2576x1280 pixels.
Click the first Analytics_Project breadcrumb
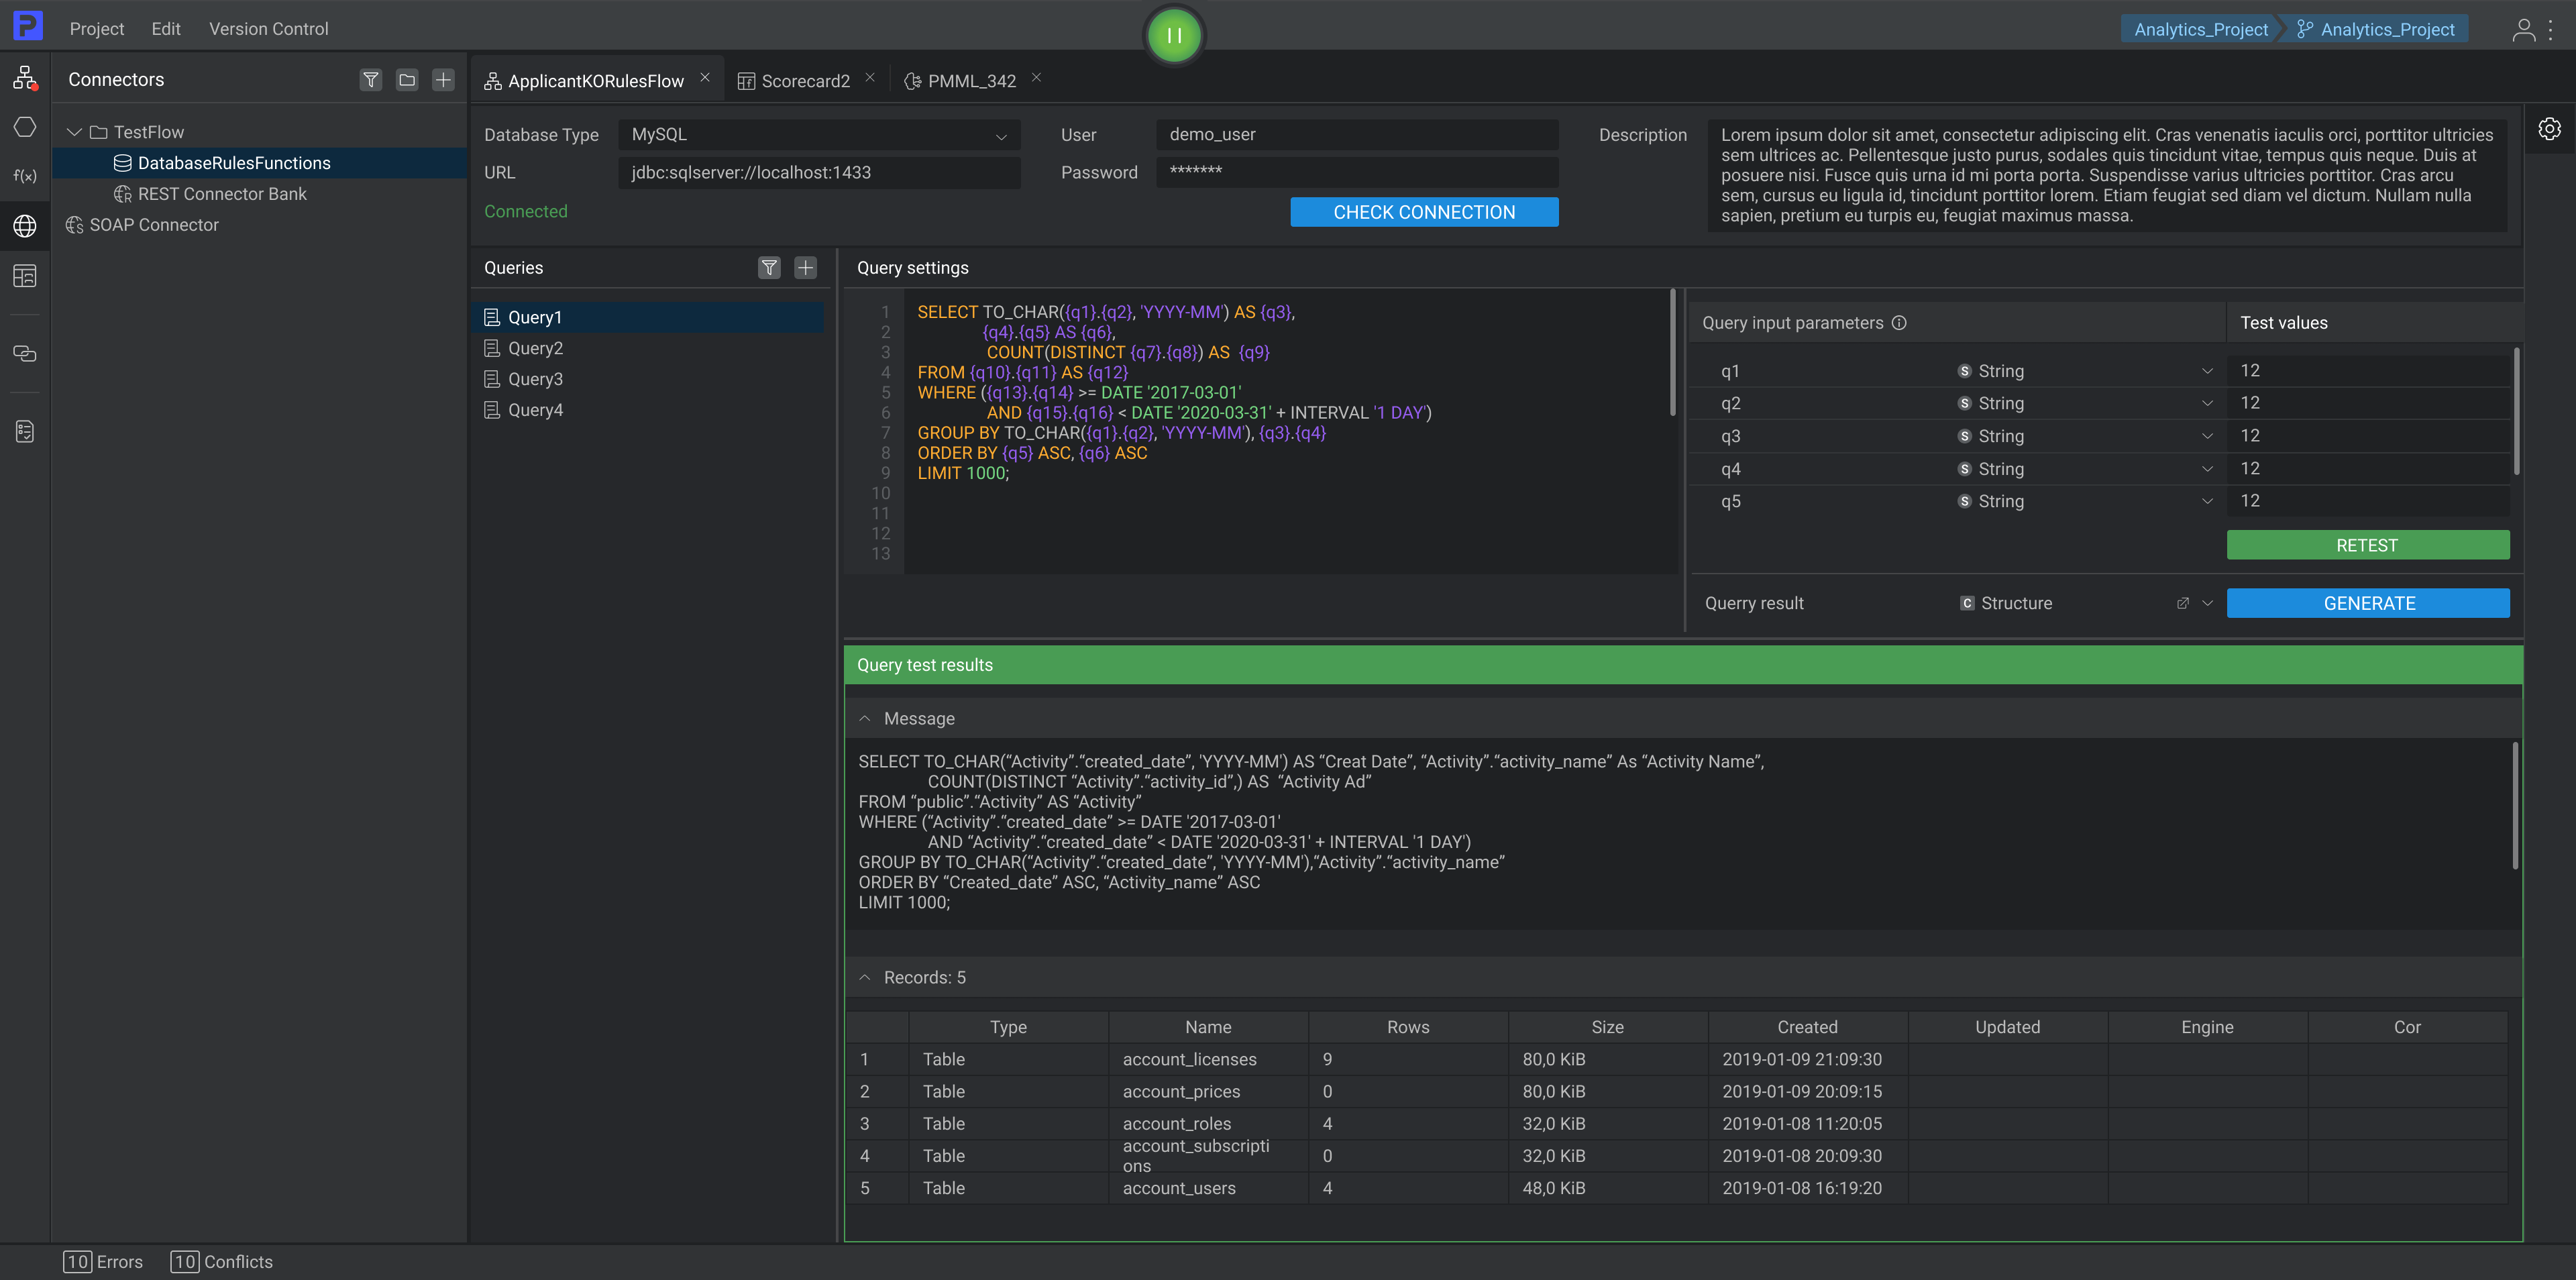coord(2201,29)
